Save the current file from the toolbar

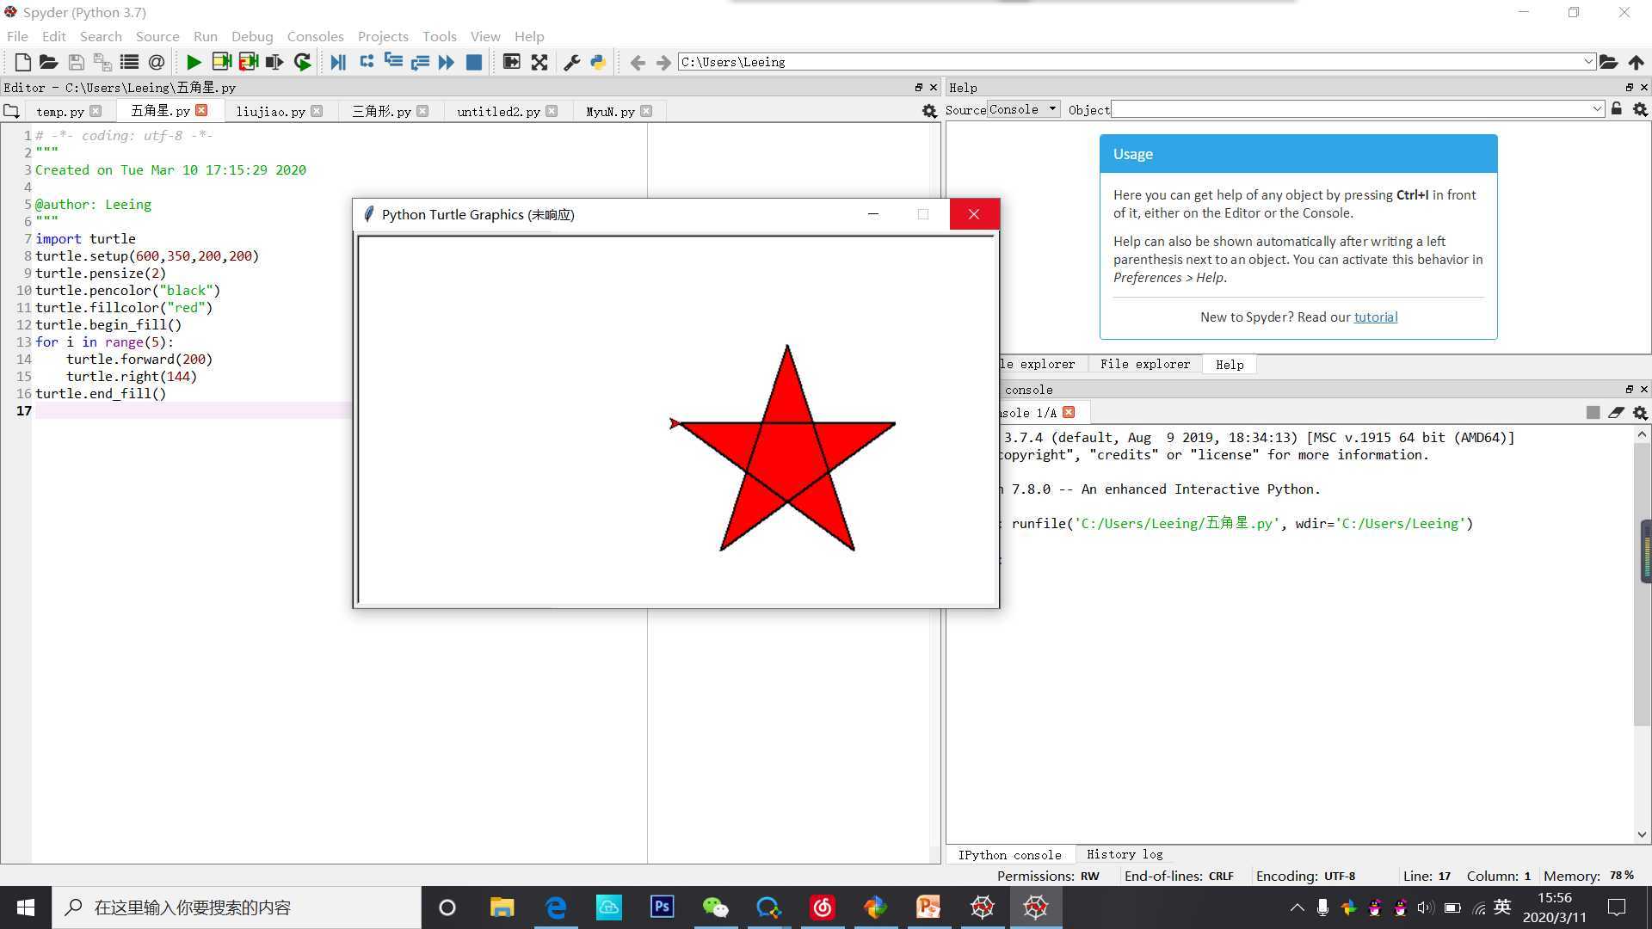[76, 62]
